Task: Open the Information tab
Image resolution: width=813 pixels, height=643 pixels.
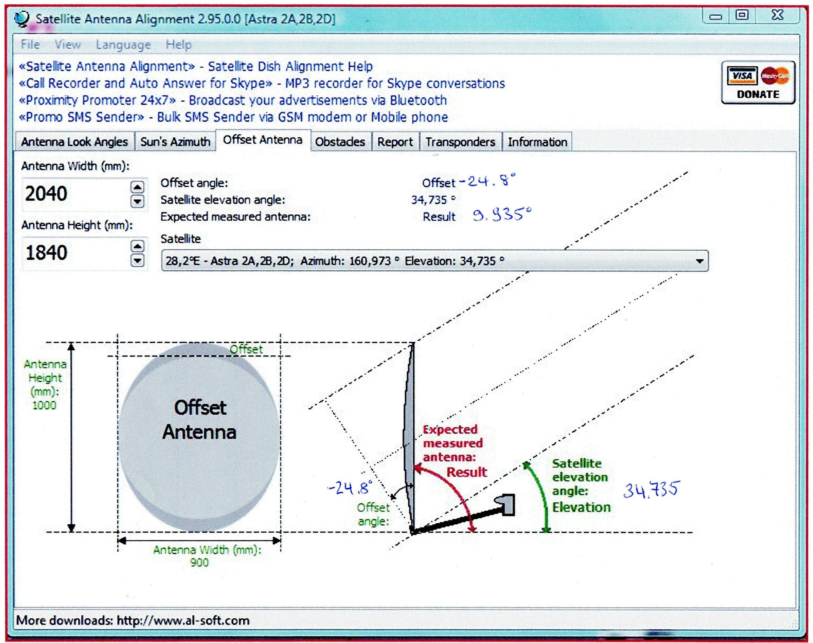Action: coord(537,142)
